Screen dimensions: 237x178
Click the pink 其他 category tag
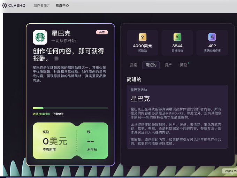[102, 32]
